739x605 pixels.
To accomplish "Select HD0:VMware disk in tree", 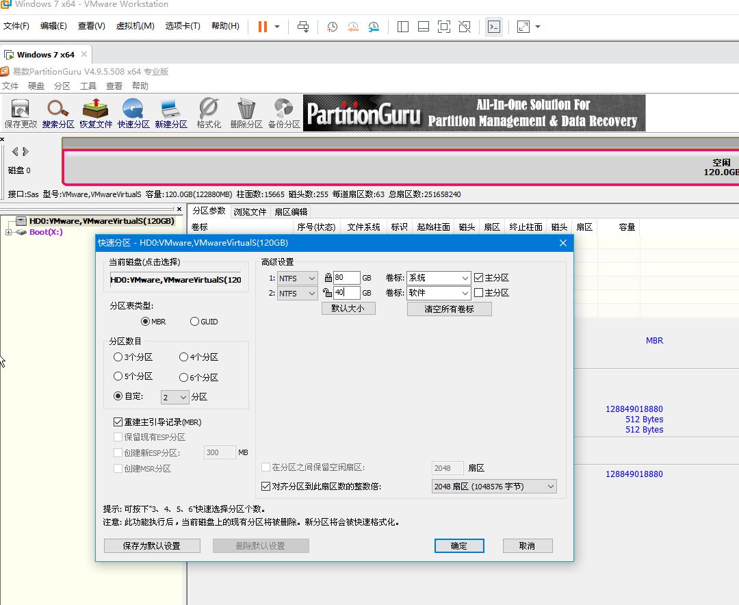I will click(x=101, y=220).
